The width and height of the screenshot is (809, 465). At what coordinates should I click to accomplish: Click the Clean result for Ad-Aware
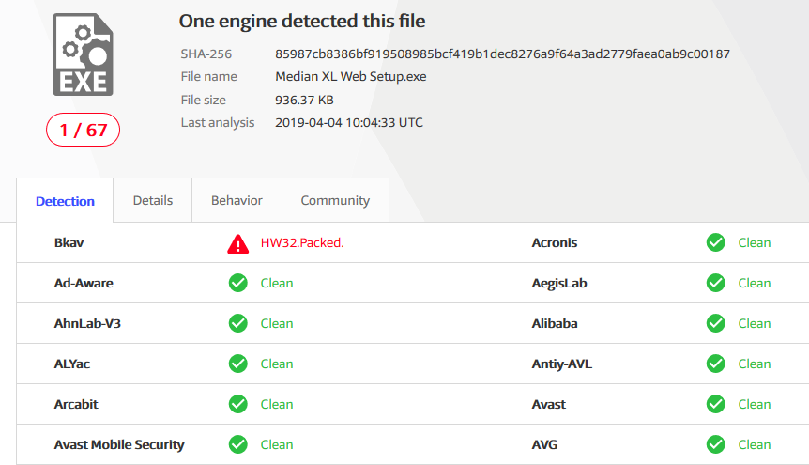(277, 283)
